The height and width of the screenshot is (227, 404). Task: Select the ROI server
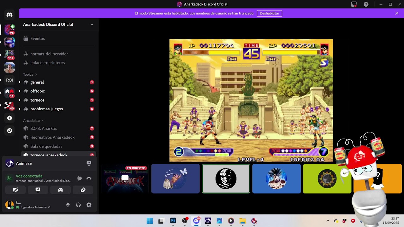9,80
